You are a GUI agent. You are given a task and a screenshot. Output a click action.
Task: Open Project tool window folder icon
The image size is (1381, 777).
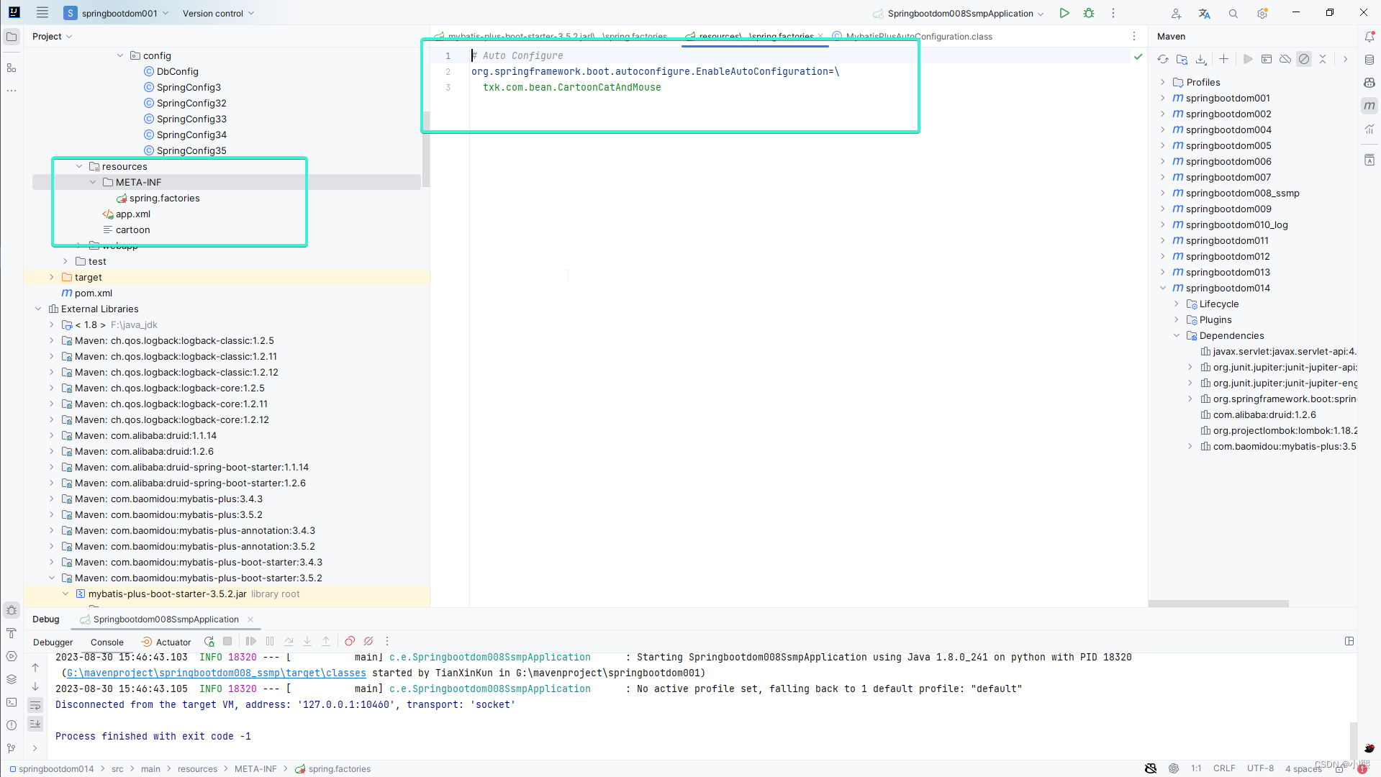point(12,37)
